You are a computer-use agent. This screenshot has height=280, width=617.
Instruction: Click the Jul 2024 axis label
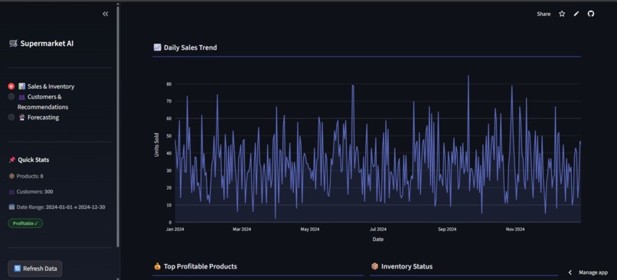point(378,230)
